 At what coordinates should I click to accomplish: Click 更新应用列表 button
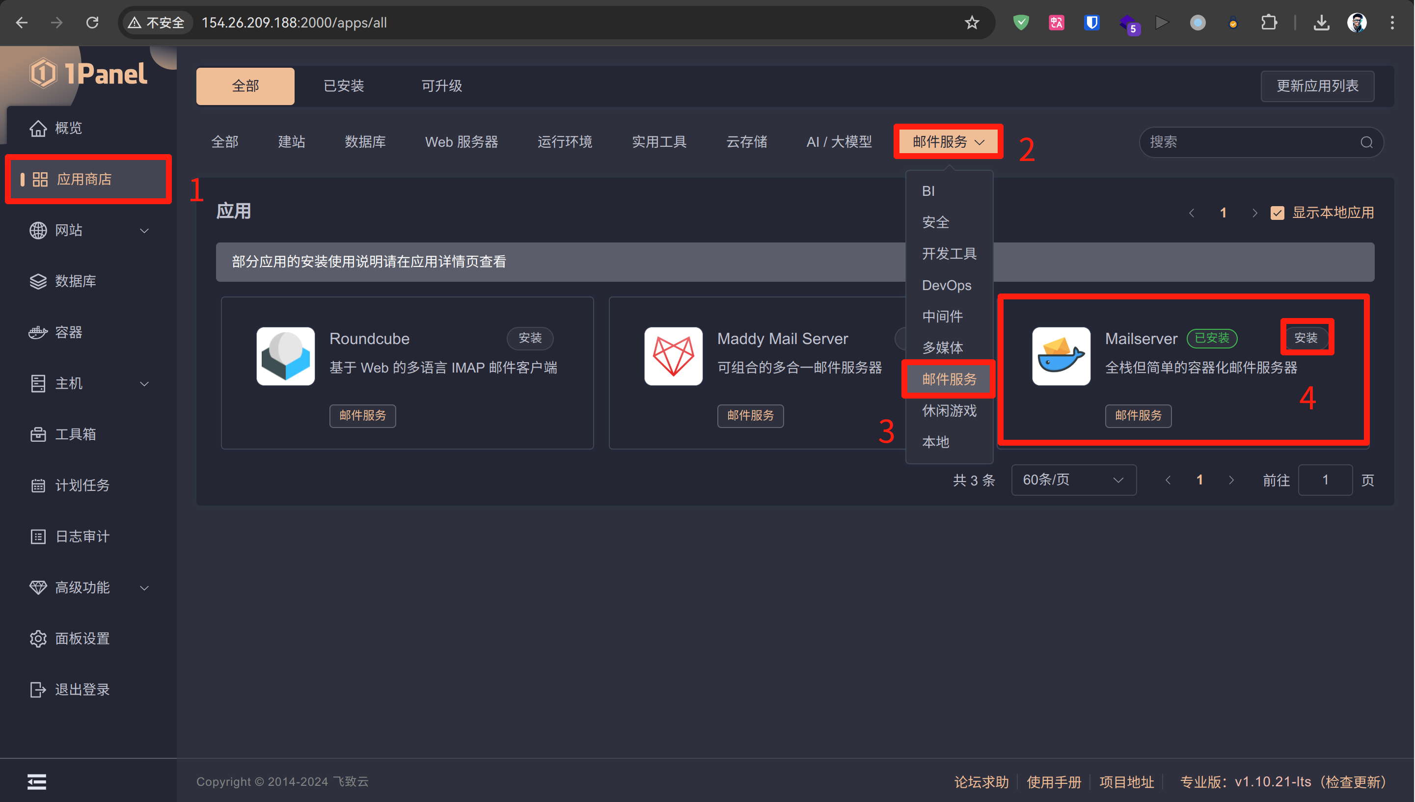coord(1317,86)
